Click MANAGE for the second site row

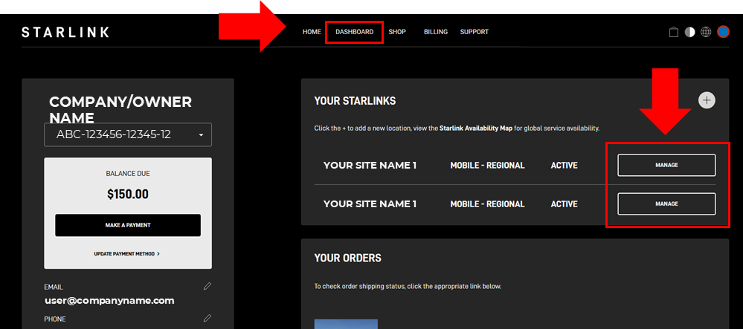[666, 204]
